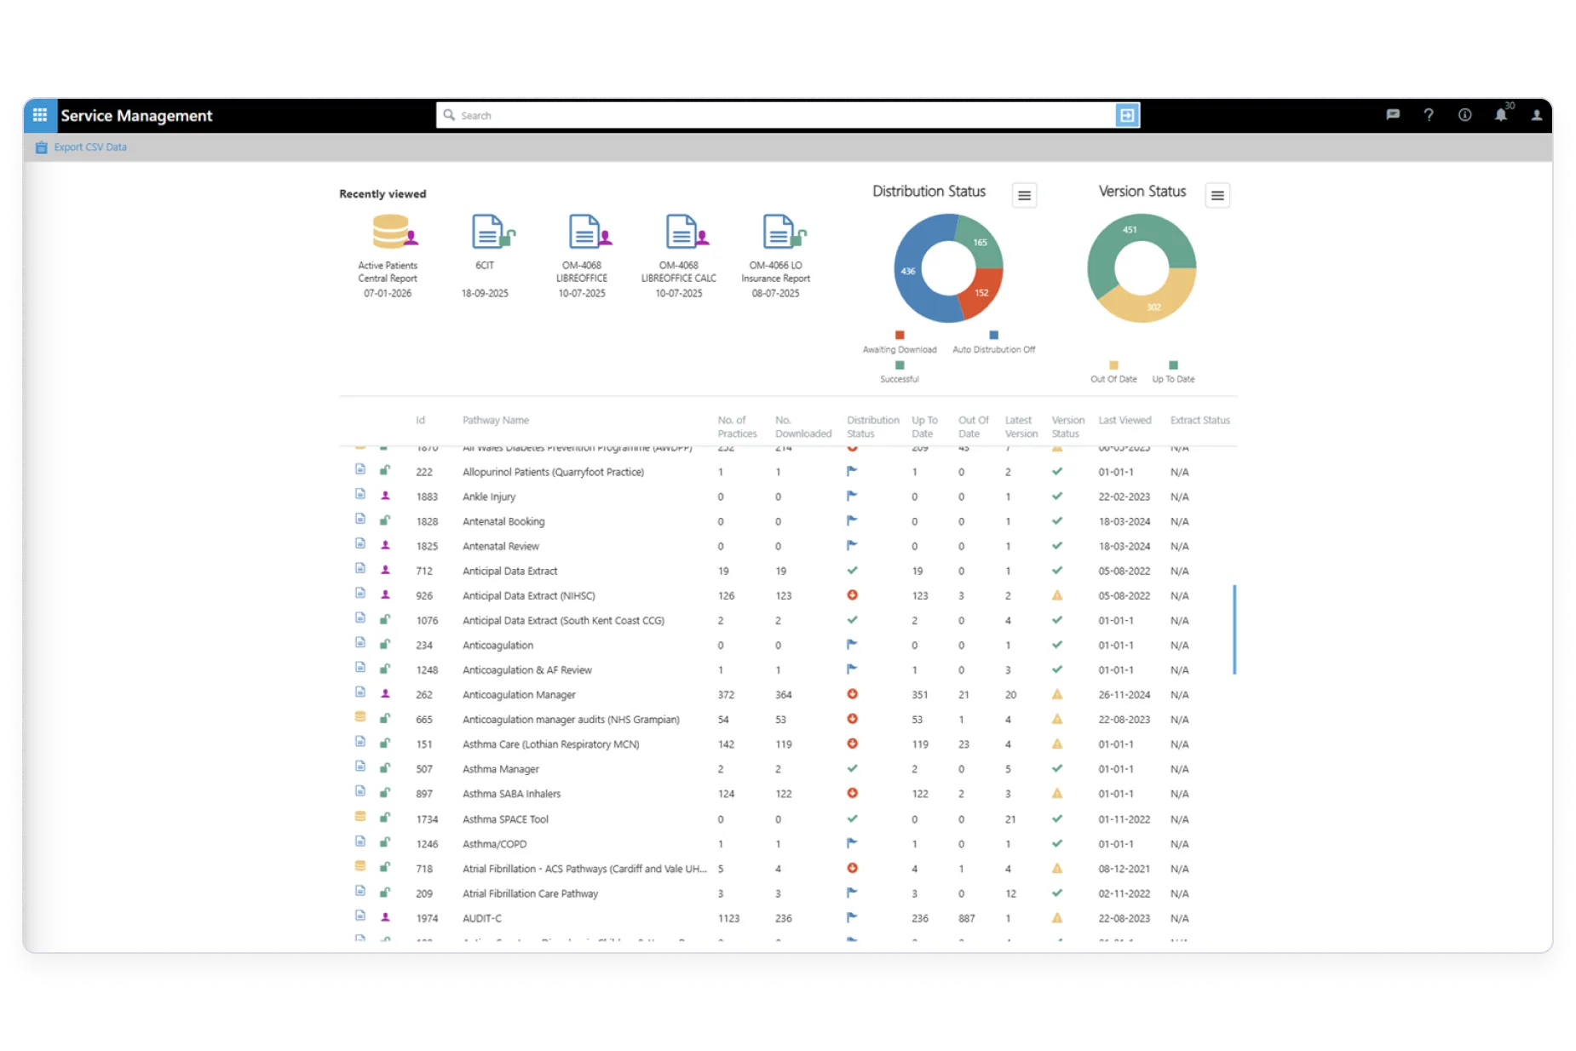Click the chat messages icon in header
Image resolution: width=1576 pixels, height=1051 pixels.
(x=1393, y=115)
